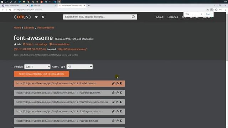Open the Libraries nav item
This screenshot has height=128, width=228.
172,17
